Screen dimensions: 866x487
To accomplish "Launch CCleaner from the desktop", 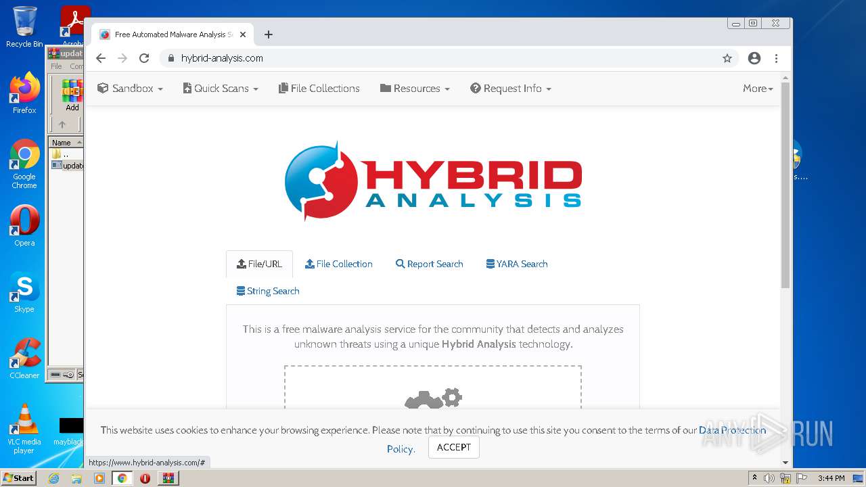I will click(24, 358).
